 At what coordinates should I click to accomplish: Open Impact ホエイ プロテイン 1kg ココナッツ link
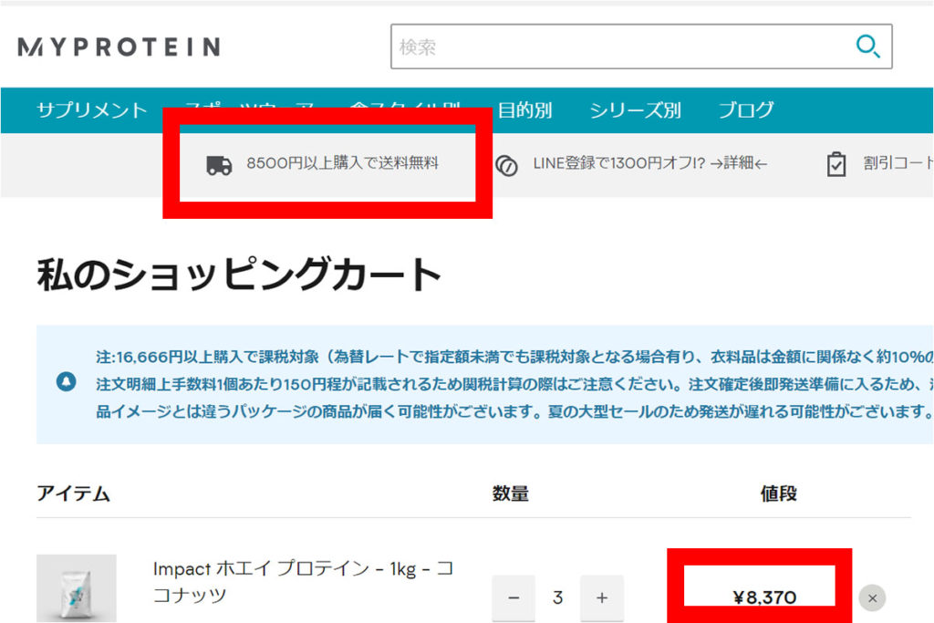[x=303, y=581]
